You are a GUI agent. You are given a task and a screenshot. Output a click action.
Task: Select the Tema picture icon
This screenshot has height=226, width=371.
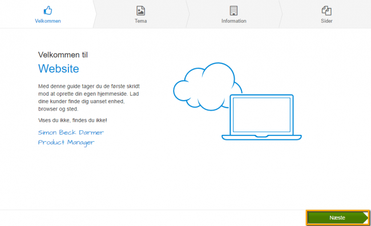click(141, 11)
